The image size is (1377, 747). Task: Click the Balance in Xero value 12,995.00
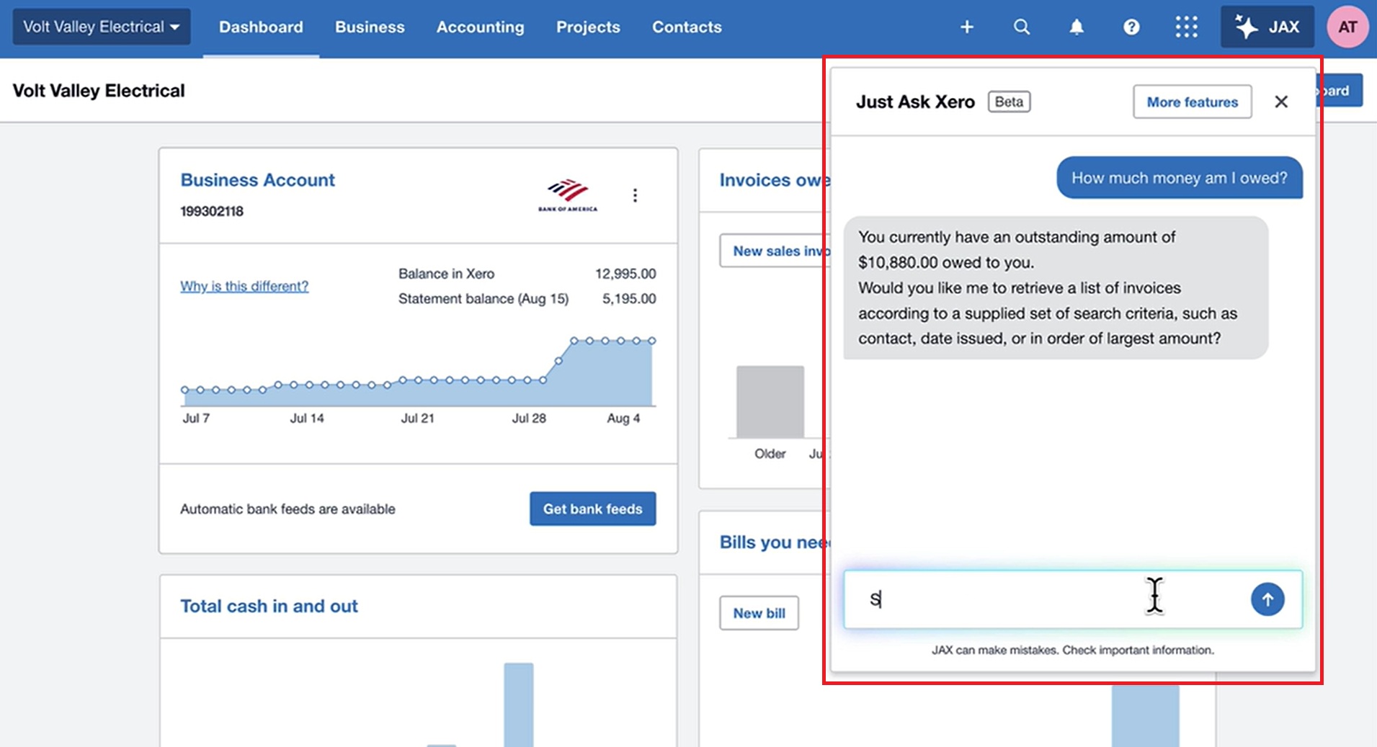(625, 274)
